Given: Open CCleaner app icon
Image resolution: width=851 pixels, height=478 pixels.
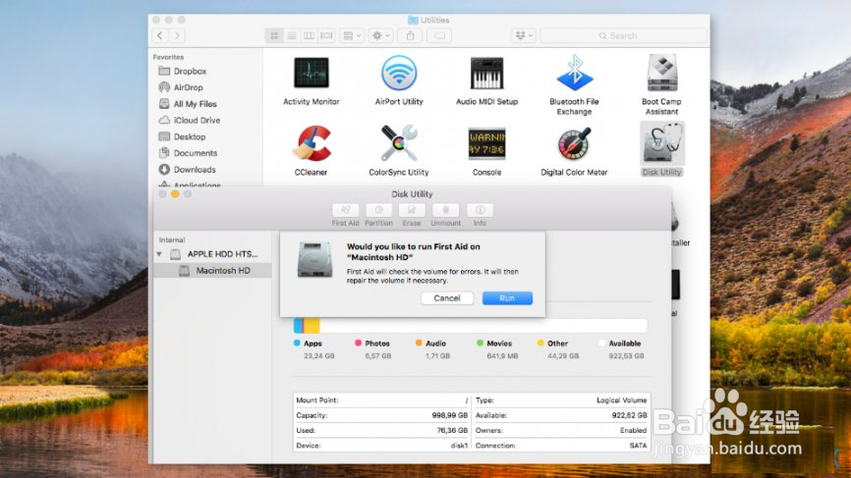Looking at the screenshot, I should coord(311,143).
